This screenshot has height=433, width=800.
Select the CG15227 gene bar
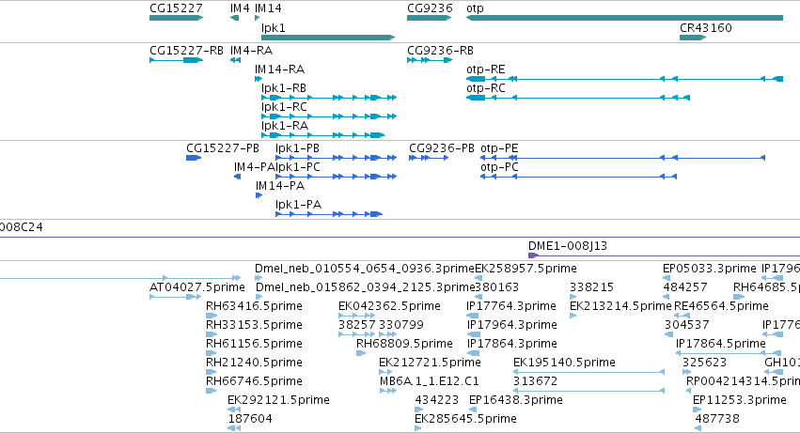(x=176, y=18)
